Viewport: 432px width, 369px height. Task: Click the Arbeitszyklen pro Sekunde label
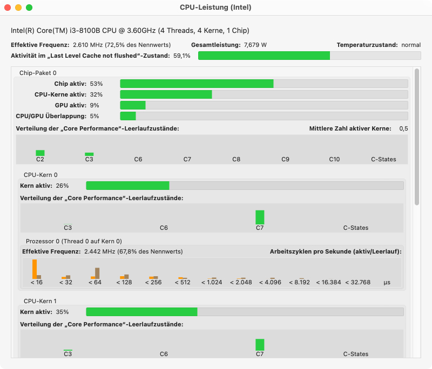336,251
